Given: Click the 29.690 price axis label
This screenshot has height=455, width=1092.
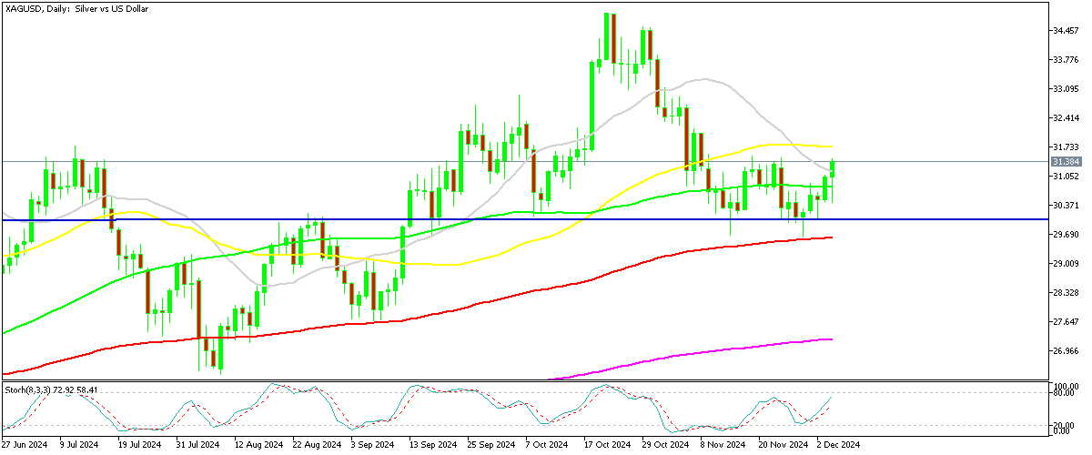Looking at the screenshot, I should pos(1066,234).
